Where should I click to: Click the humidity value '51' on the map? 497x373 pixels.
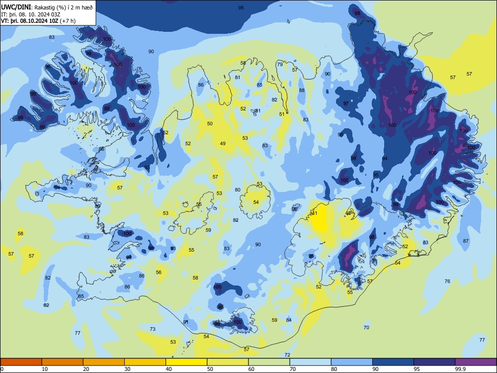coord(282,114)
